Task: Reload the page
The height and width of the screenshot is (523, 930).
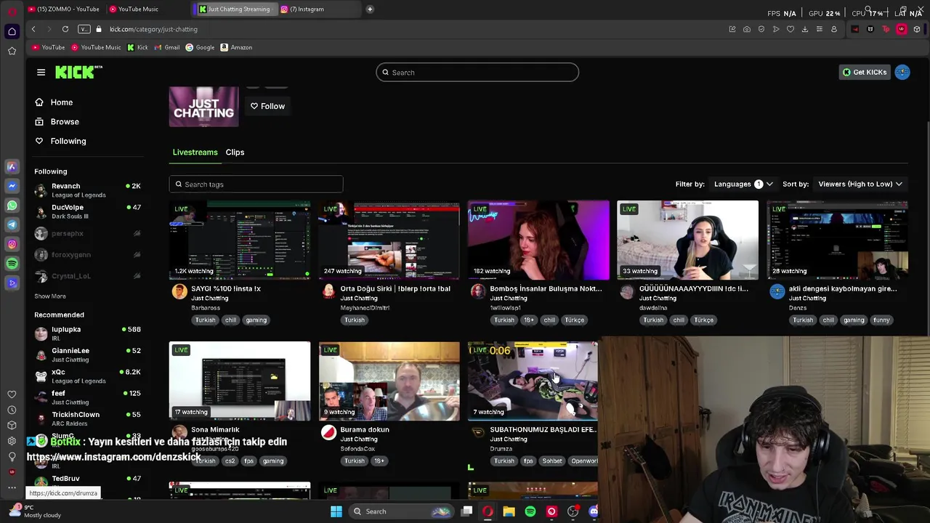Action: click(65, 29)
